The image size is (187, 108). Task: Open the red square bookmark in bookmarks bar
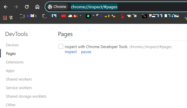(63, 16)
